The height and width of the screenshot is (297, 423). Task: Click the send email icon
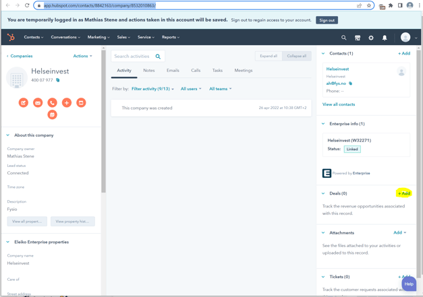pyautogui.click(x=38, y=103)
